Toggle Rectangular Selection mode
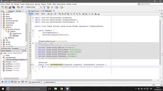This screenshot has height=91, width=163. click(x=71, y=14)
